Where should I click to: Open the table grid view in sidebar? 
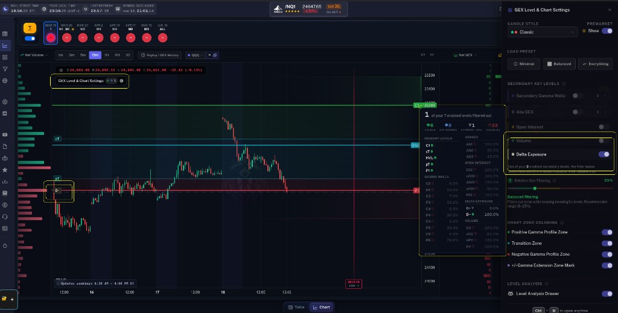click(x=5, y=34)
